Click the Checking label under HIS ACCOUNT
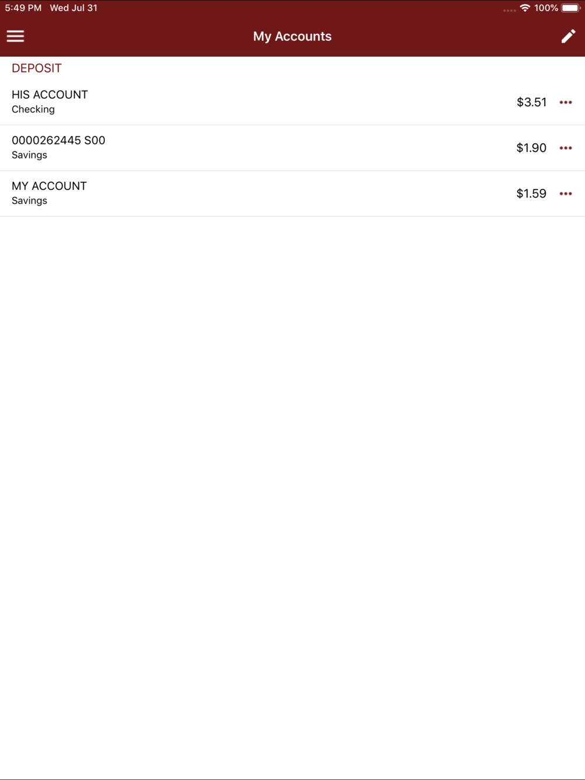Viewport: 585px width, 780px height. pos(33,109)
